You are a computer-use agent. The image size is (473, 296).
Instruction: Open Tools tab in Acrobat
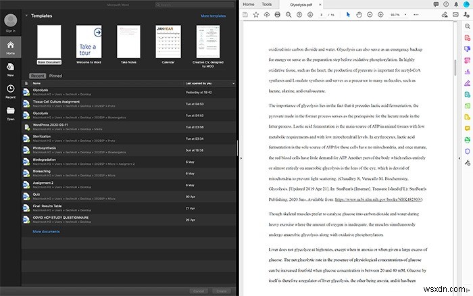pos(267,4)
